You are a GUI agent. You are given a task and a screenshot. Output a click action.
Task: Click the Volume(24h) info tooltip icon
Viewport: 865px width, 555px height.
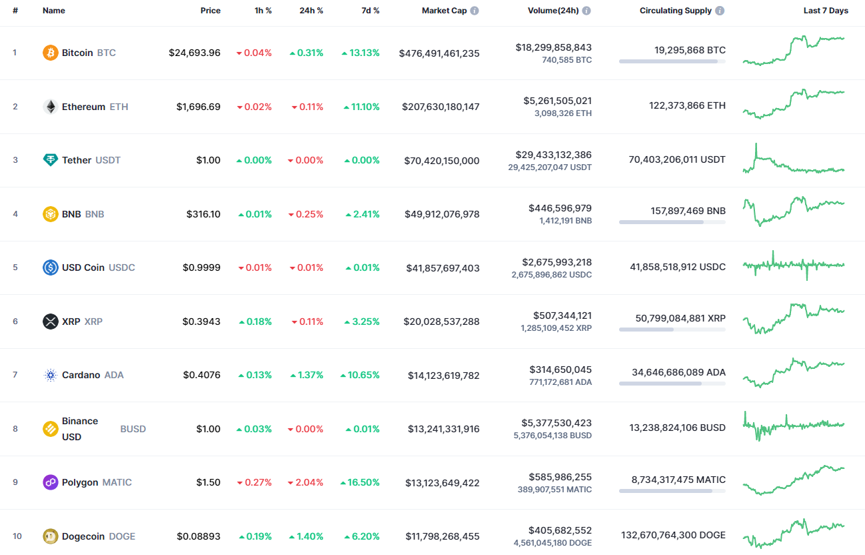[x=585, y=10]
